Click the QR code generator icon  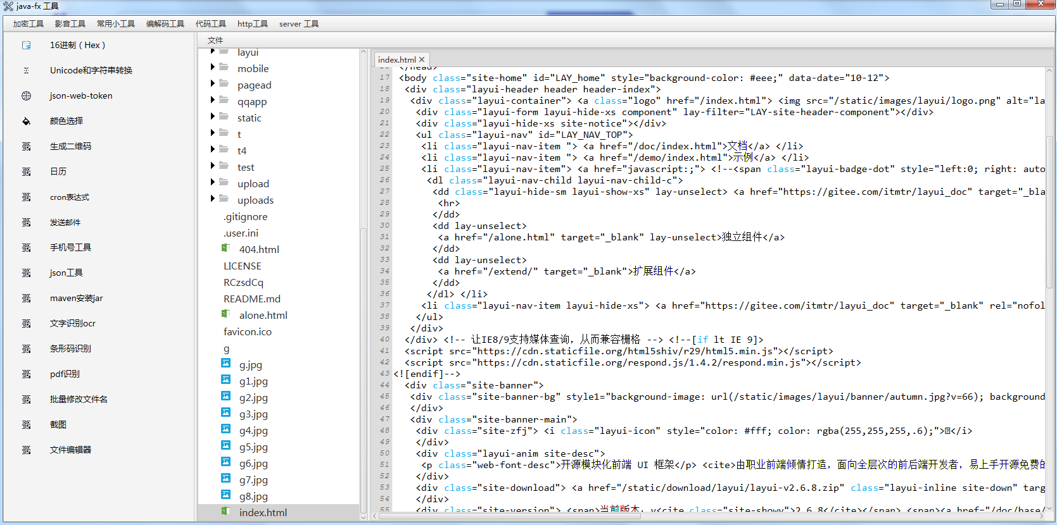tap(26, 147)
